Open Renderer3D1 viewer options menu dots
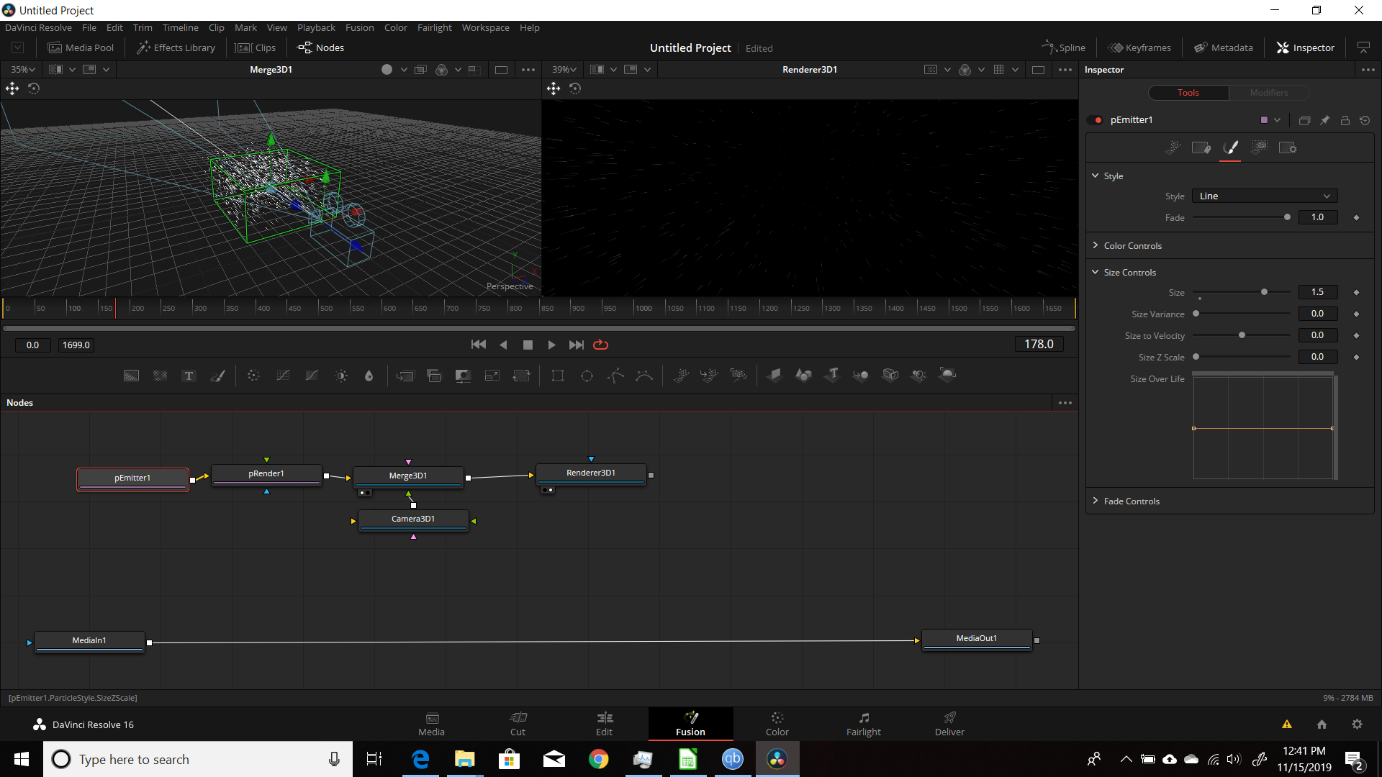This screenshot has width=1382, height=777. (1065, 70)
